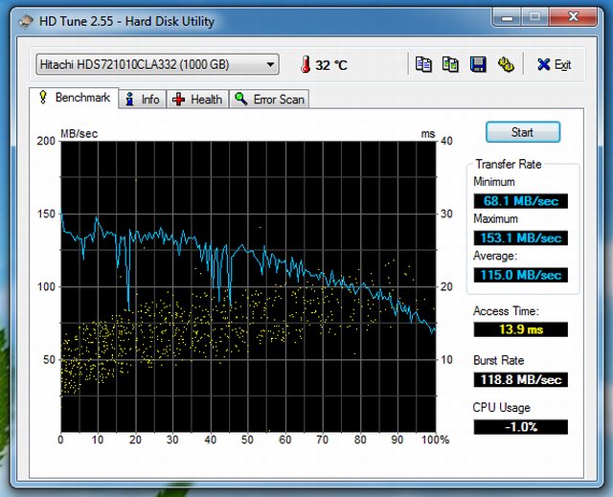Select the Benchmark tab
Viewport: 613px width, 497px height.
[75, 98]
